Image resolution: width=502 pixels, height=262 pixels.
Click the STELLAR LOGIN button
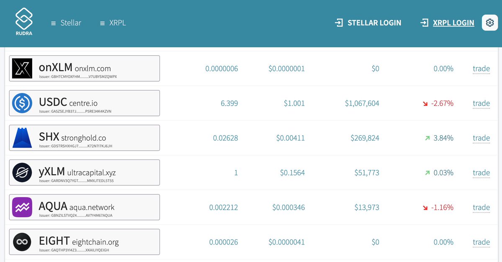click(368, 23)
